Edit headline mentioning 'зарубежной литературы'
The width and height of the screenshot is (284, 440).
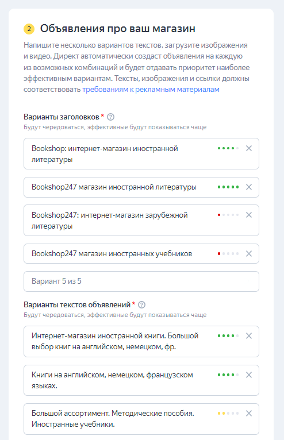[121, 221]
